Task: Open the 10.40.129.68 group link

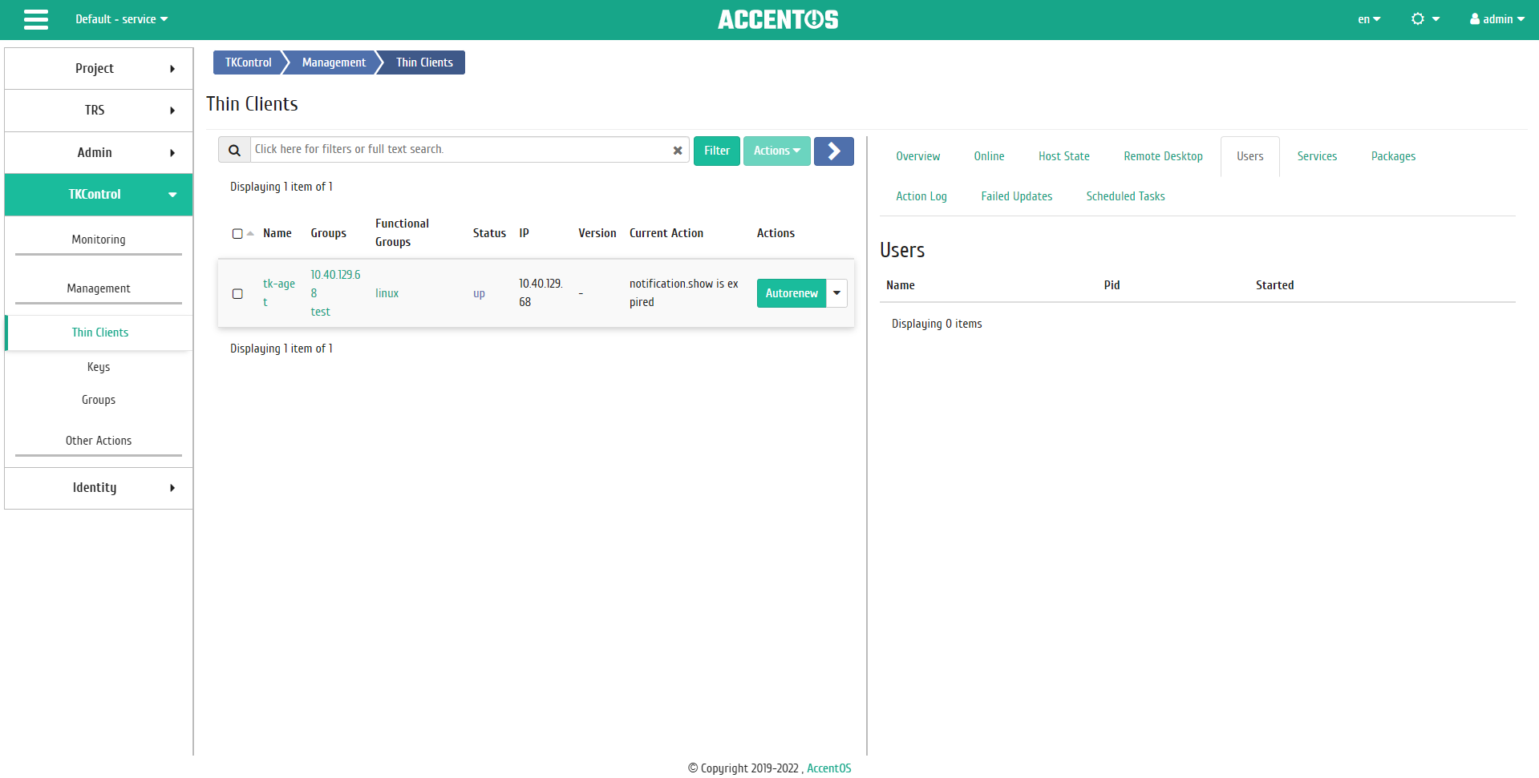Action: pos(335,284)
